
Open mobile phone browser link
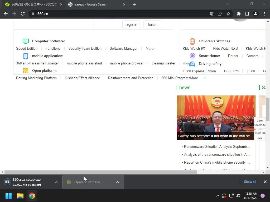coord(127,63)
